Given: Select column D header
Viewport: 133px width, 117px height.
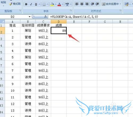Looking at the screenshot, I should (59, 22).
